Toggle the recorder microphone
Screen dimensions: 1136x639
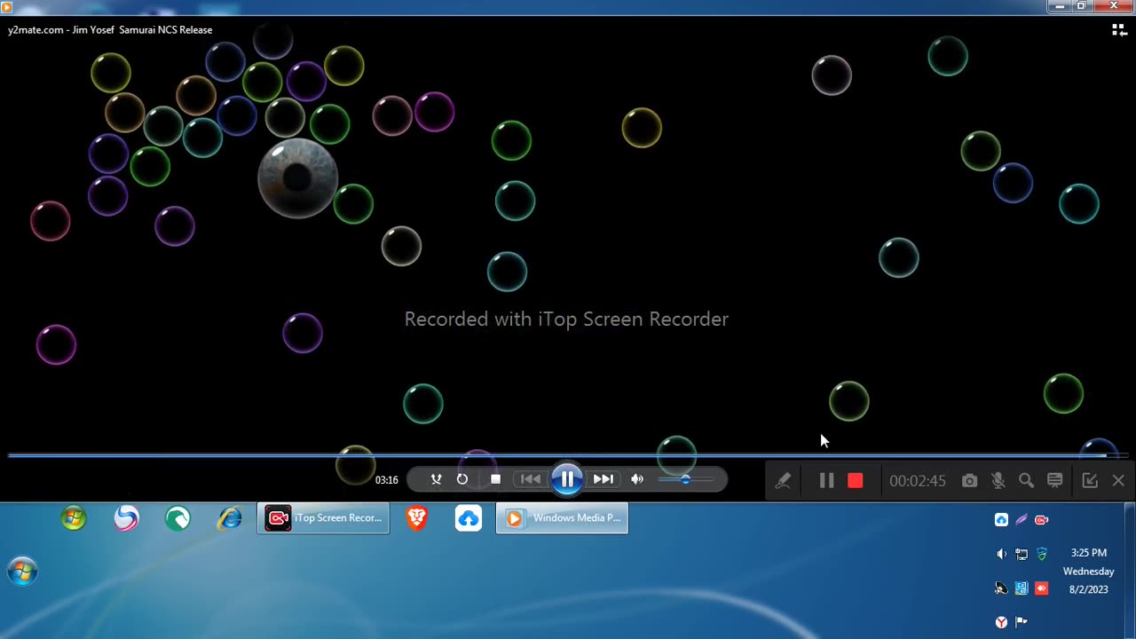(x=998, y=480)
